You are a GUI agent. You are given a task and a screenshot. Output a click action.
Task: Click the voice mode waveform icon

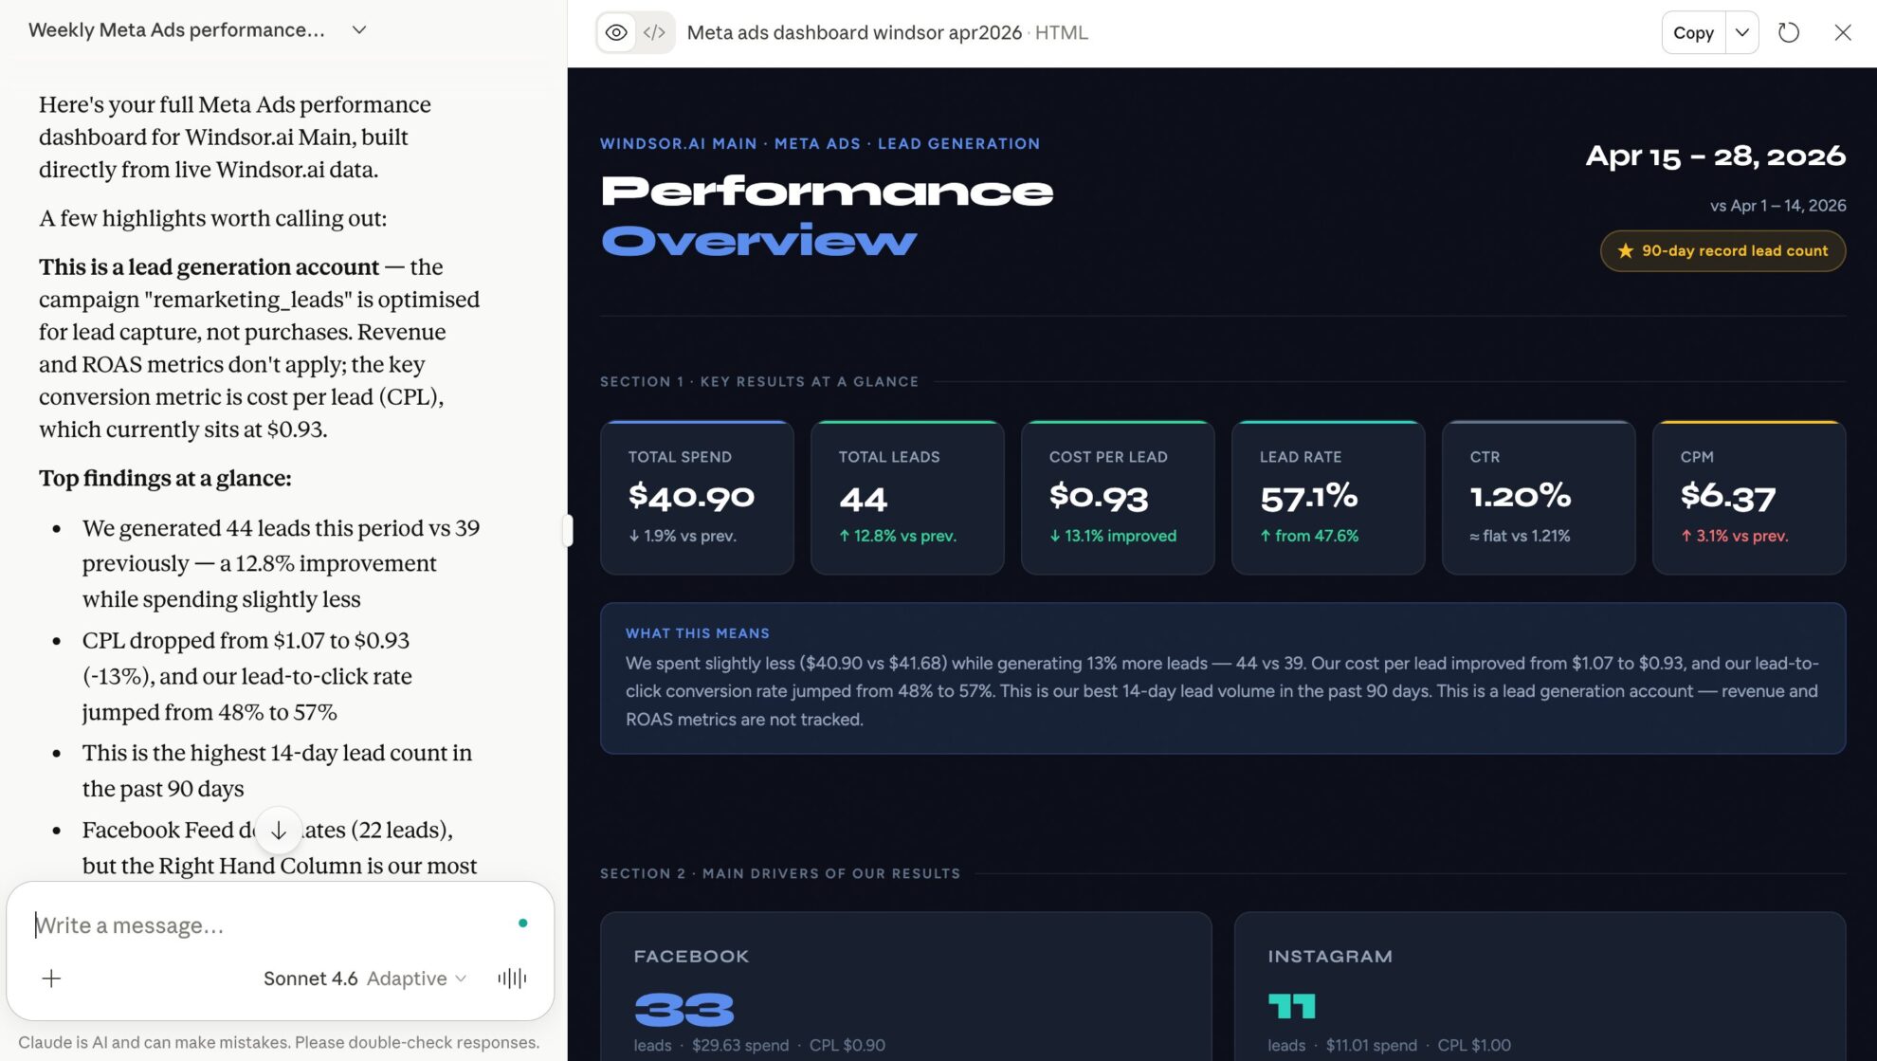pyautogui.click(x=512, y=978)
